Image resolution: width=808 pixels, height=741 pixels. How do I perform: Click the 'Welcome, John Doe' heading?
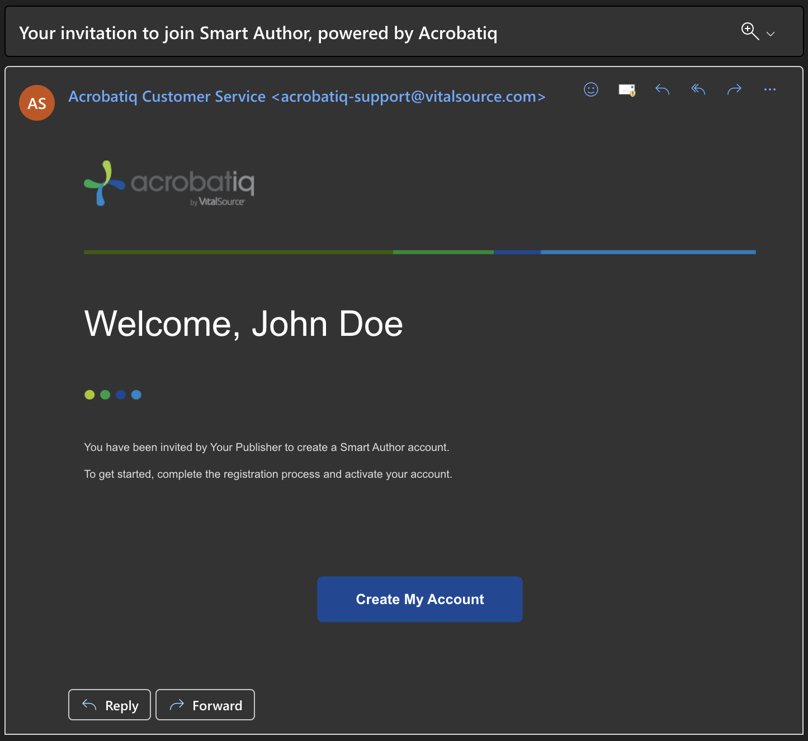(x=243, y=324)
